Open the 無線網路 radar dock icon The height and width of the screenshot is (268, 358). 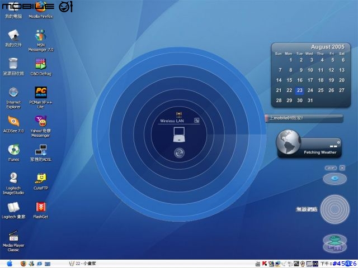pos(335,209)
